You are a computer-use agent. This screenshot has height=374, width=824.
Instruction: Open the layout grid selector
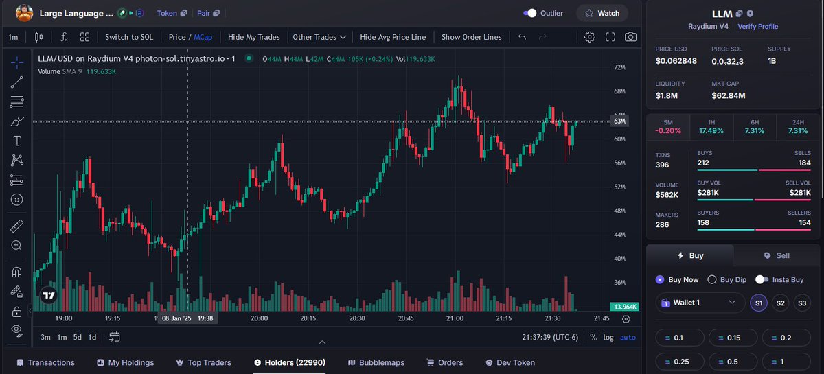84,37
